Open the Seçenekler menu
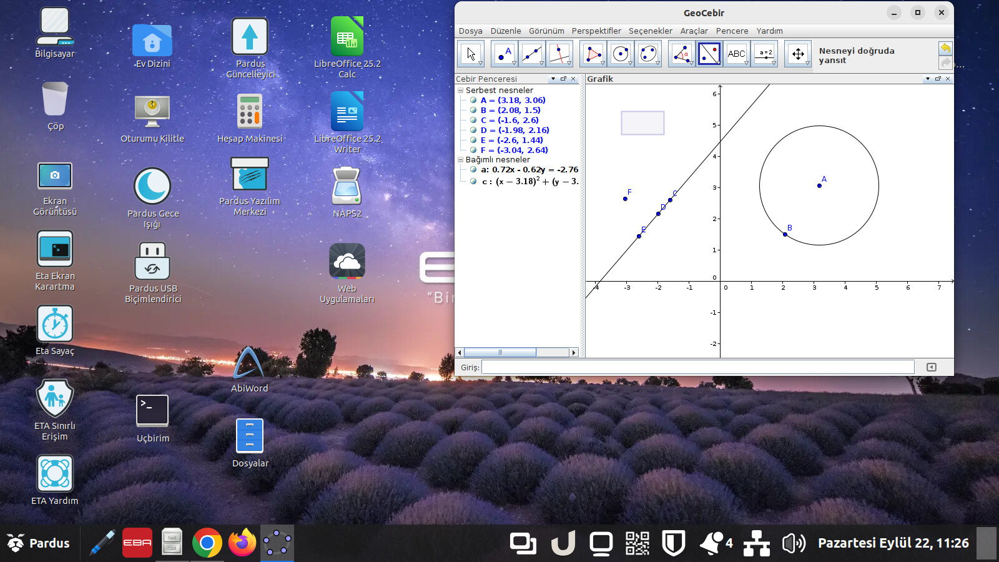 [650, 31]
